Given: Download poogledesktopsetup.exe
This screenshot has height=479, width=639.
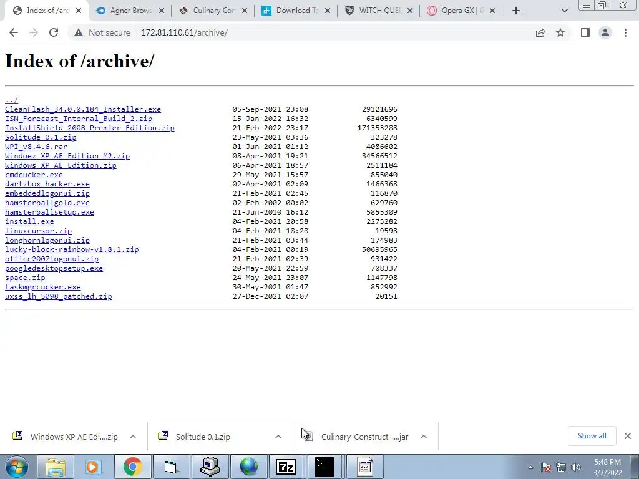Looking at the screenshot, I should [54, 268].
